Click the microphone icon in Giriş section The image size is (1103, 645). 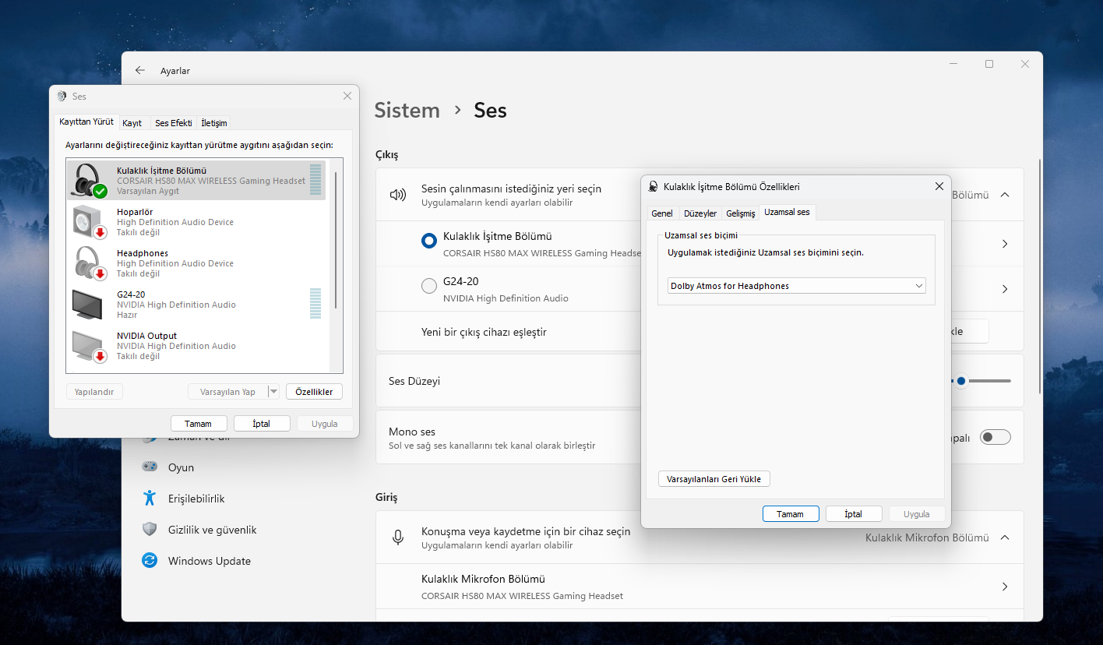[398, 537]
